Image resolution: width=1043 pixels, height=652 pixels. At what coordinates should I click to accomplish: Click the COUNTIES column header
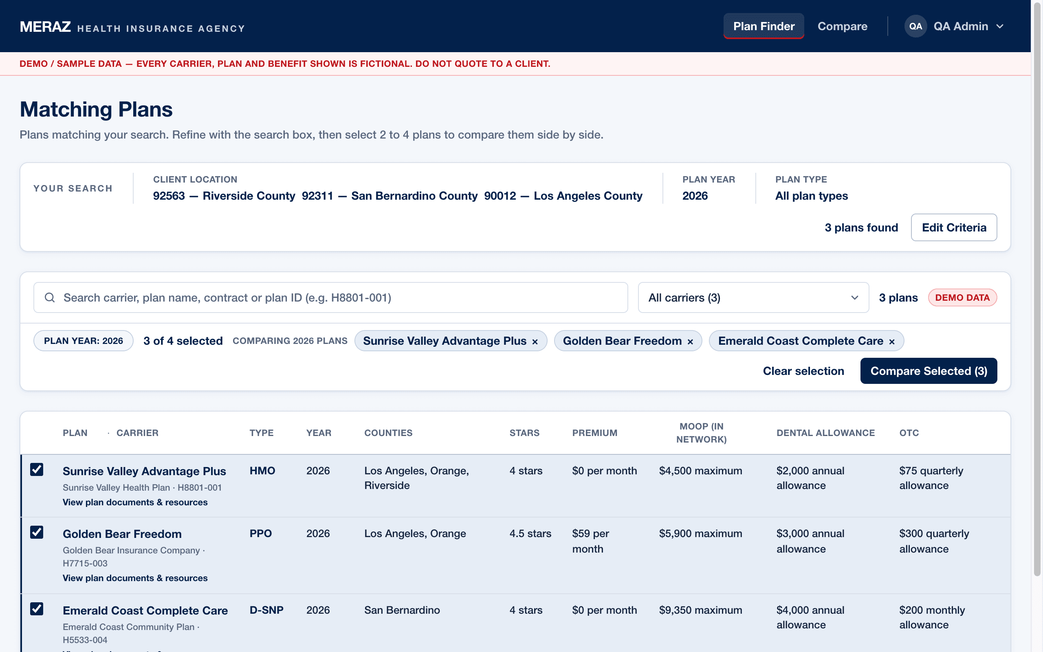coord(388,432)
